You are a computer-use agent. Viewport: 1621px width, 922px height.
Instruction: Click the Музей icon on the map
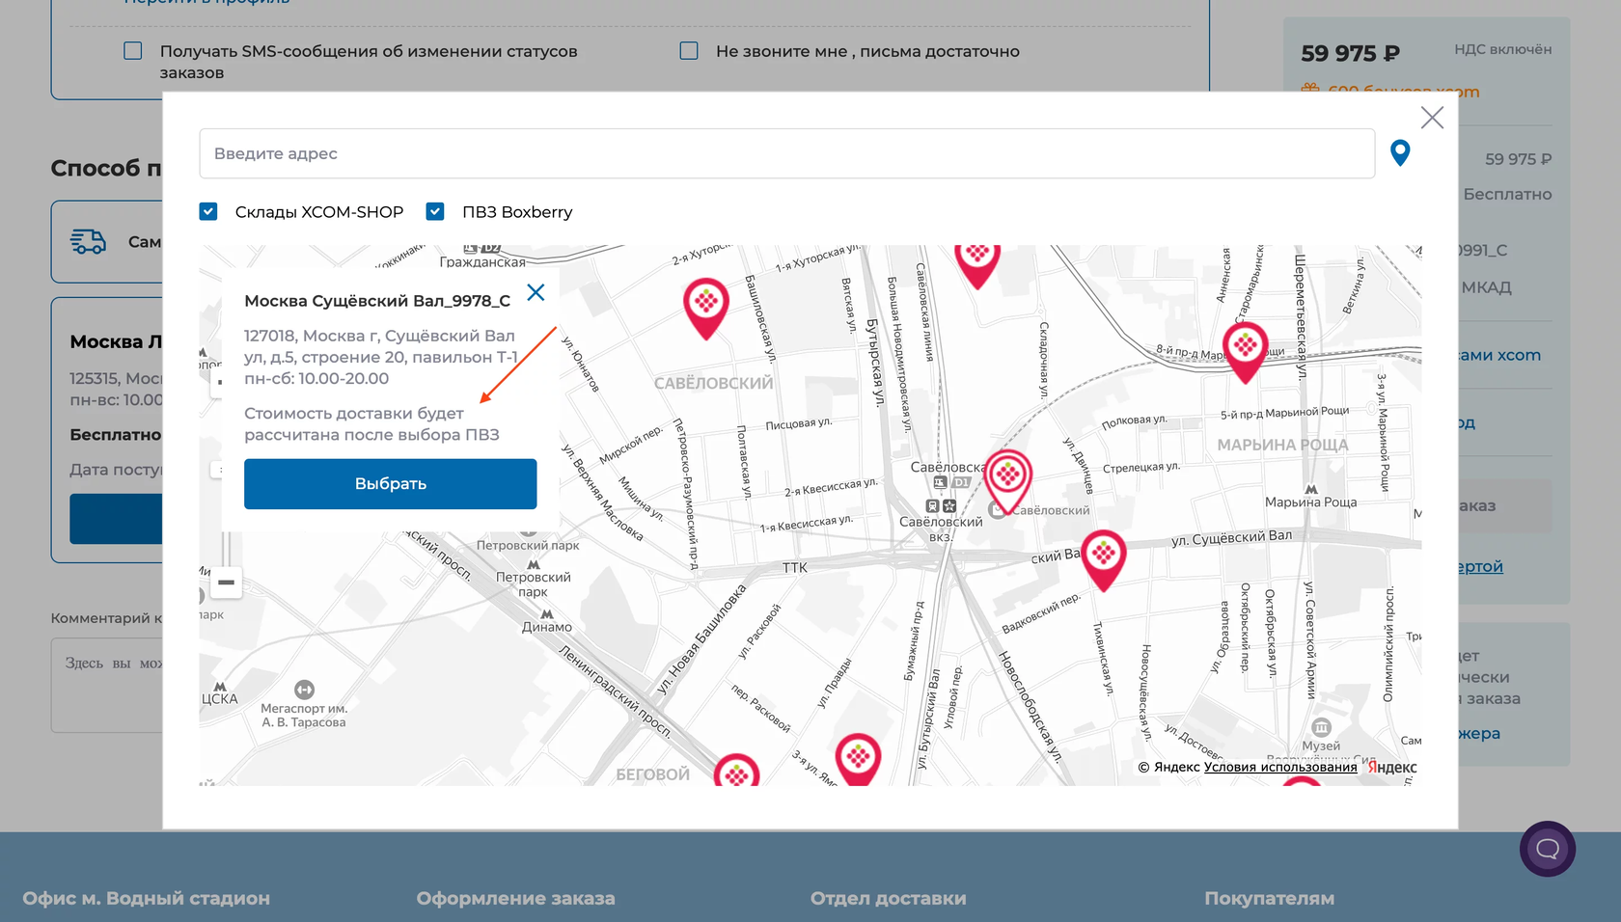[x=1321, y=727]
